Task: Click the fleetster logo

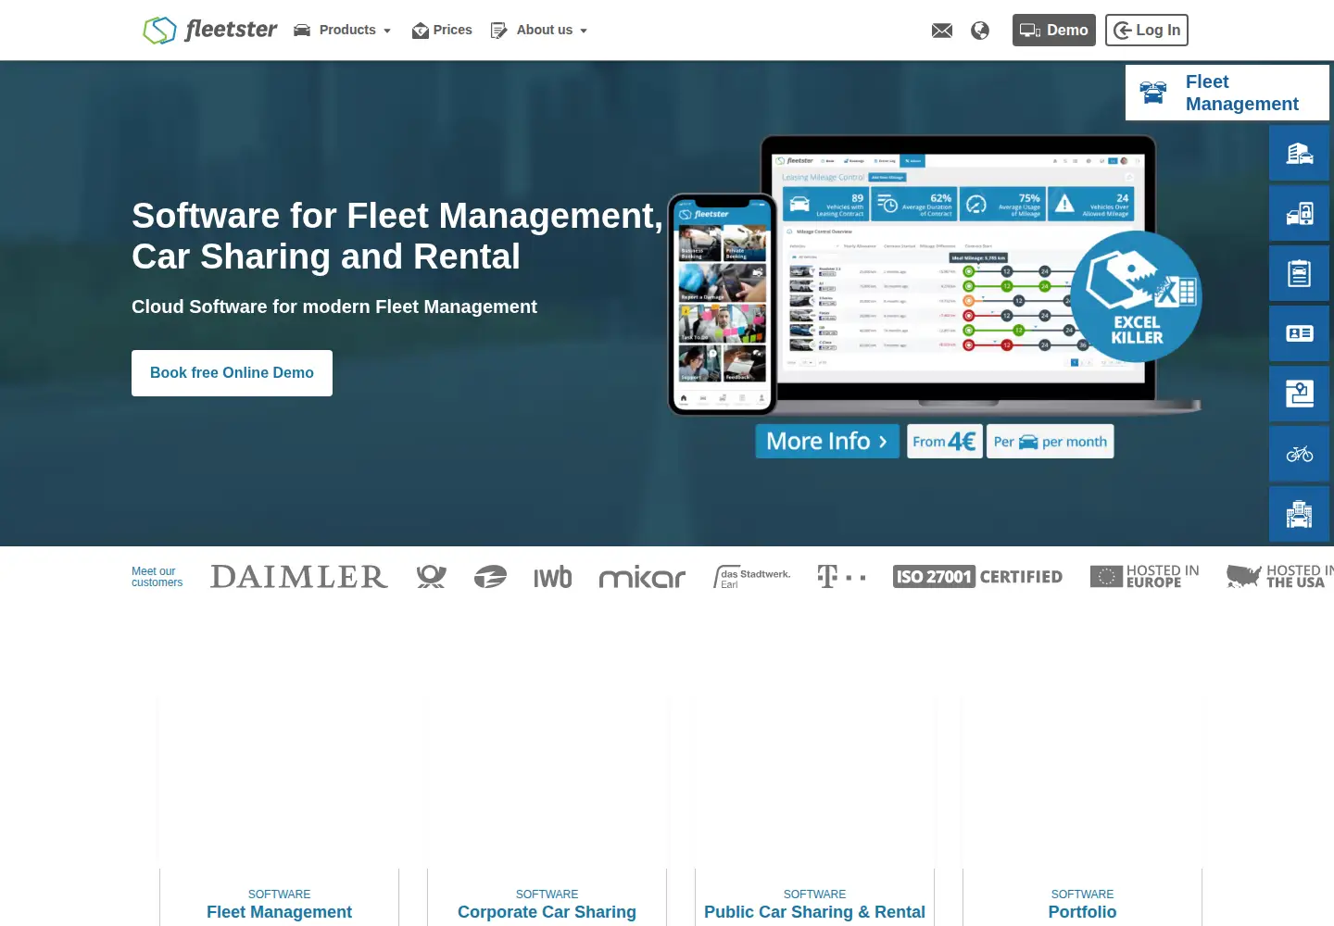Action: 210,30
